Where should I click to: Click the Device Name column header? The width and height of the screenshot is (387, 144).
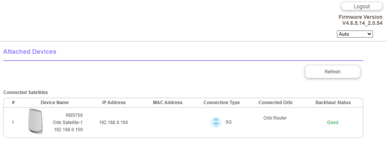(55, 103)
